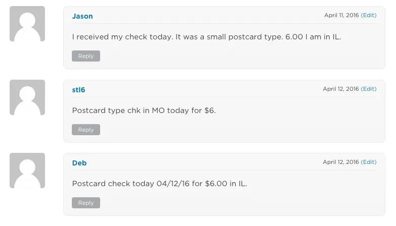Reply to stl6's comment
The image size is (396, 226).
[86, 130]
